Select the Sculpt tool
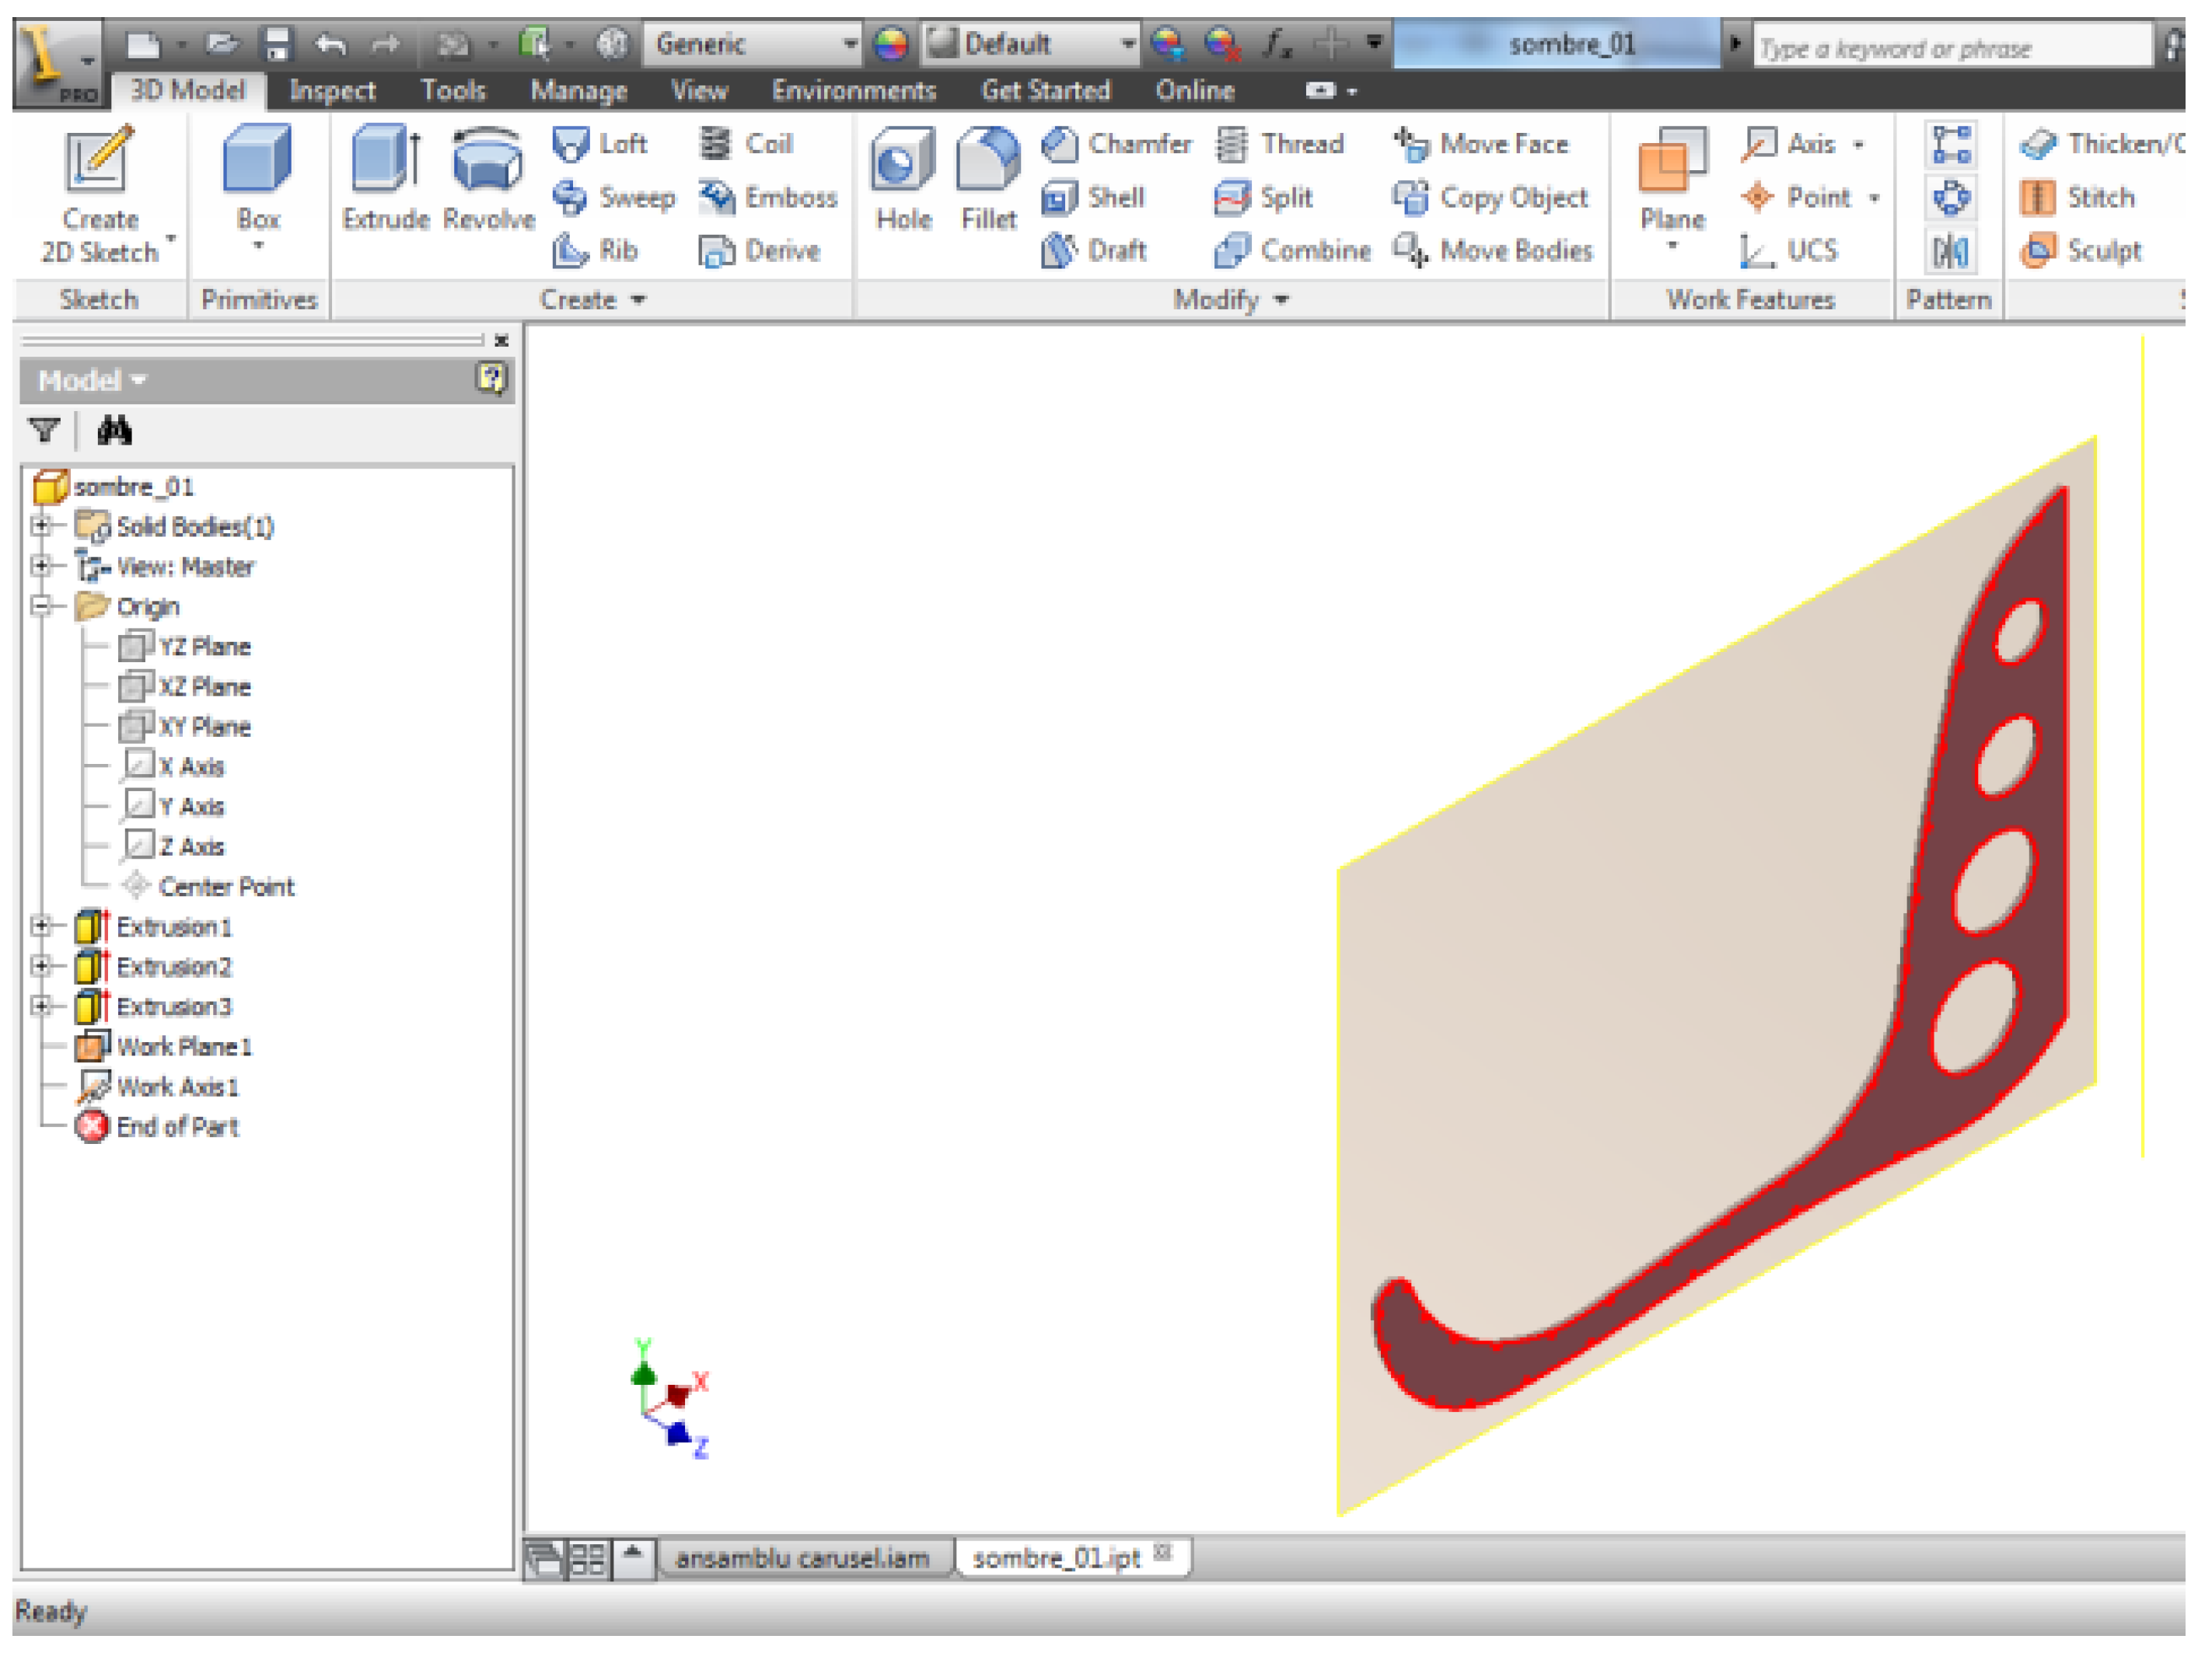The image size is (2212, 1667). click(2081, 251)
